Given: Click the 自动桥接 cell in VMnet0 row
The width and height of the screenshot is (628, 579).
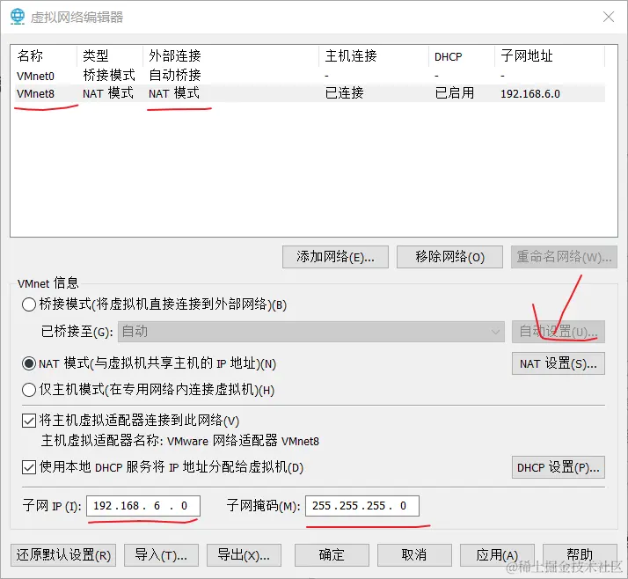Looking at the screenshot, I should pyautogui.click(x=175, y=75).
